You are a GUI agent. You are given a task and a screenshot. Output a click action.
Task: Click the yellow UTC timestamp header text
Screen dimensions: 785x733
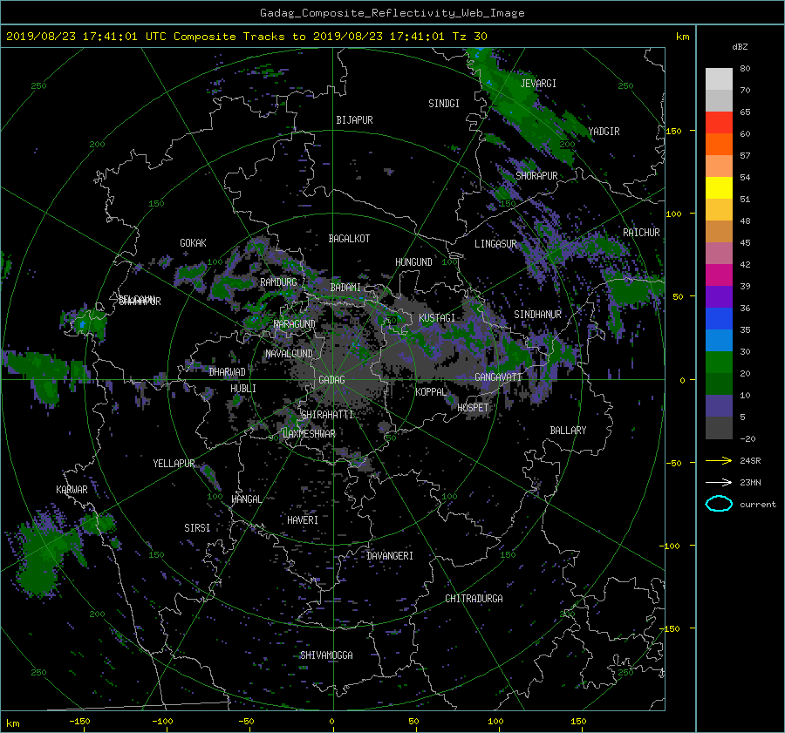point(246,37)
